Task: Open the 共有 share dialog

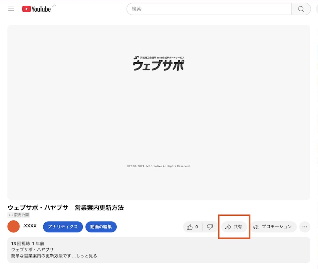Action: click(234, 227)
